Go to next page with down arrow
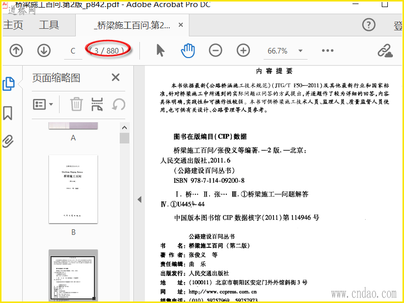The height and width of the screenshot is (303, 404). [44, 50]
